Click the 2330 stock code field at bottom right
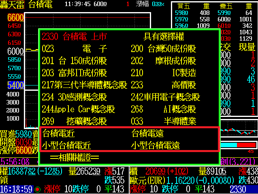Screen dimensions: 258x194 [238, 189]
